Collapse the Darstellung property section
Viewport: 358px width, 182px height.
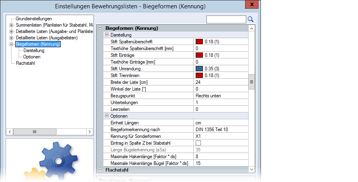point(107,35)
